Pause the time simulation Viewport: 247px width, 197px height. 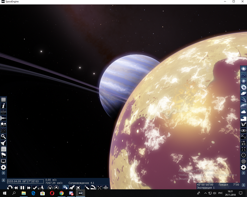[22, 188]
